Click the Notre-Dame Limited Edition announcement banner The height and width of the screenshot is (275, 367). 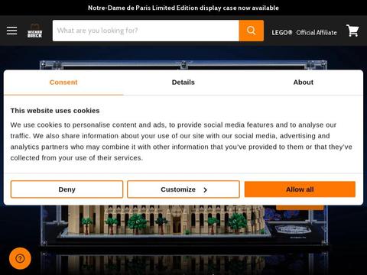pyautogui.click(x=183, y=8)
